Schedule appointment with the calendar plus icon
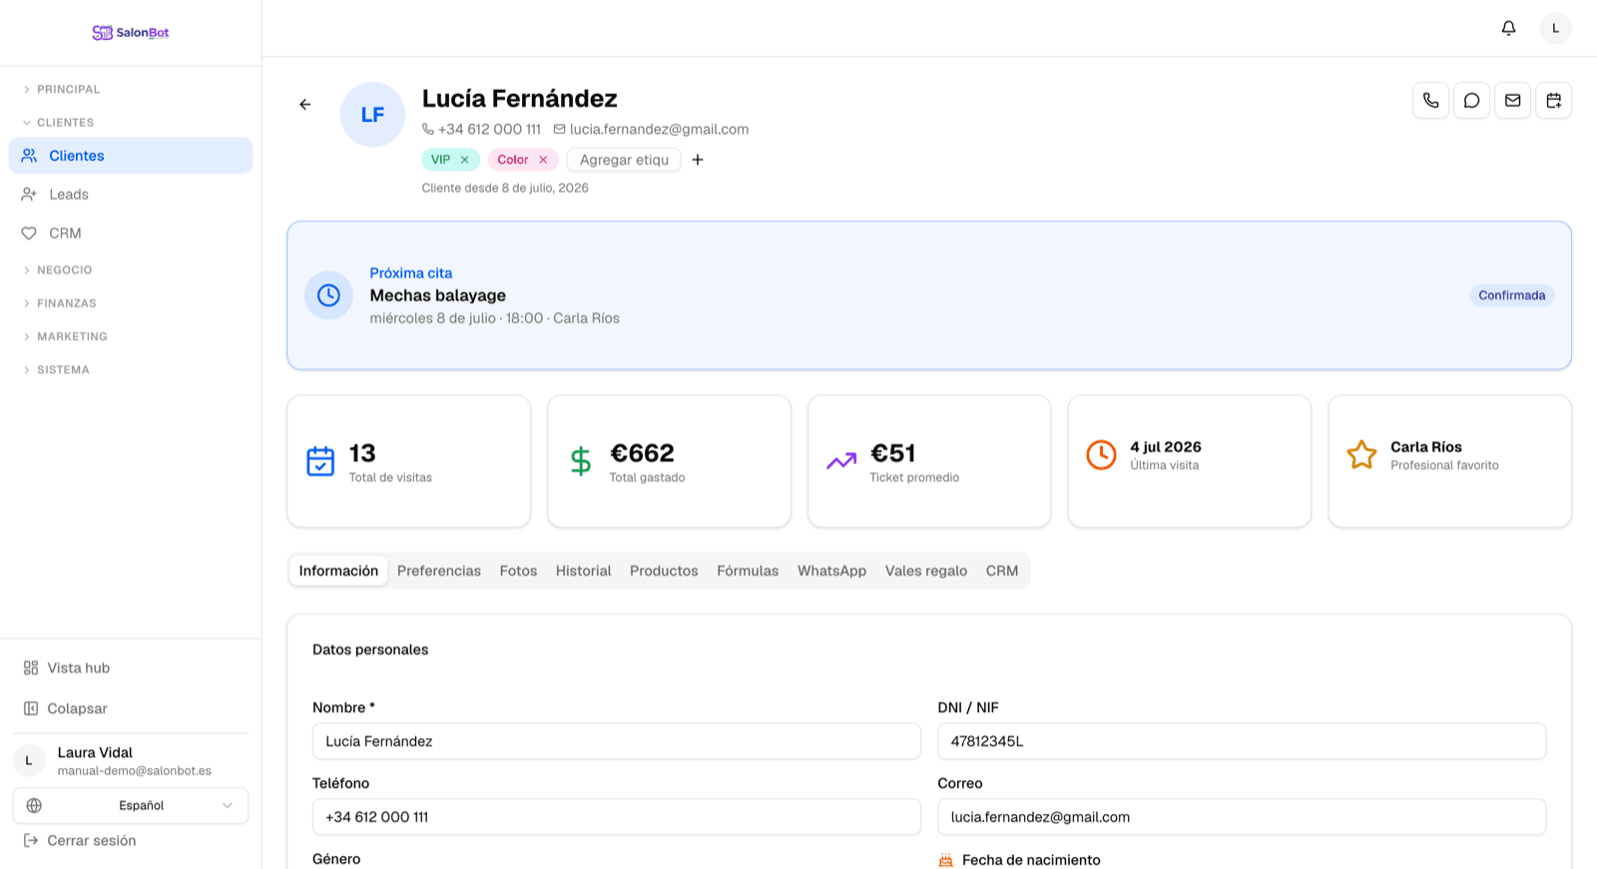Screen dimensions: 1597x869 click(x=1553, y=101)
